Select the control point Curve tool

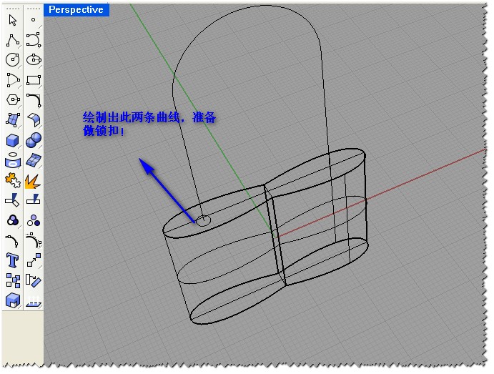[x=33, y=40]
